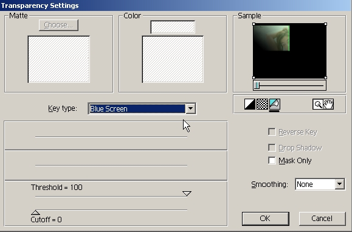Click the Choose... matte button
Screen dimensions: 352x232
point(58,25)
